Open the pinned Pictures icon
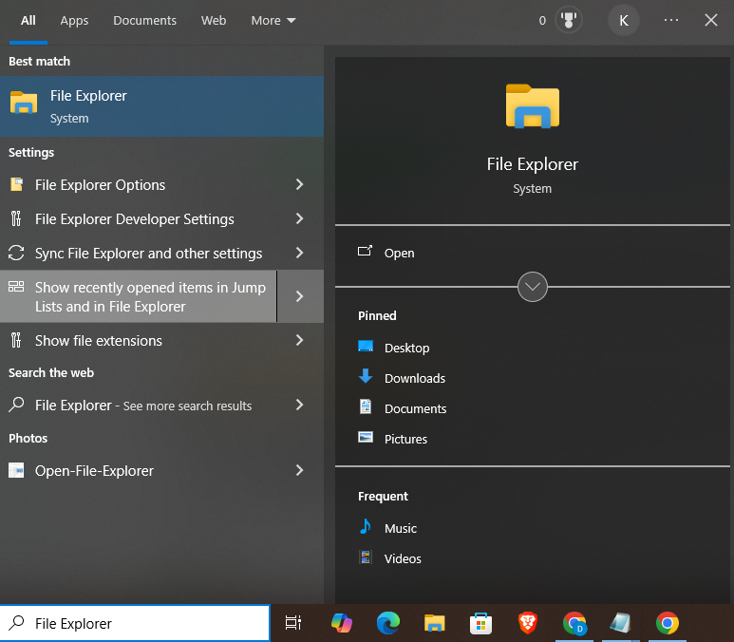The image size is (734, 642). click(x=366, y=437)
